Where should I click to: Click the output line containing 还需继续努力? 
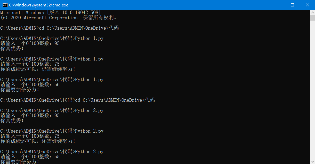point(38,141)
